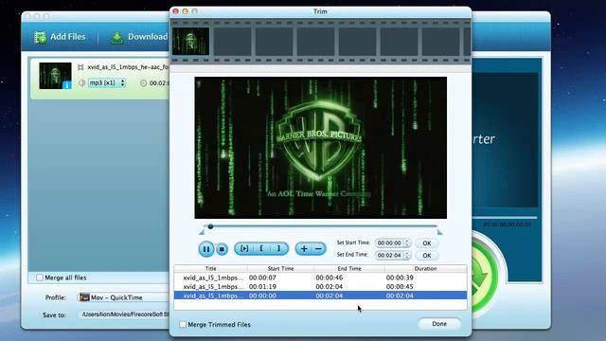Select the trim row starting at 00:00:07

pos(320,278)
